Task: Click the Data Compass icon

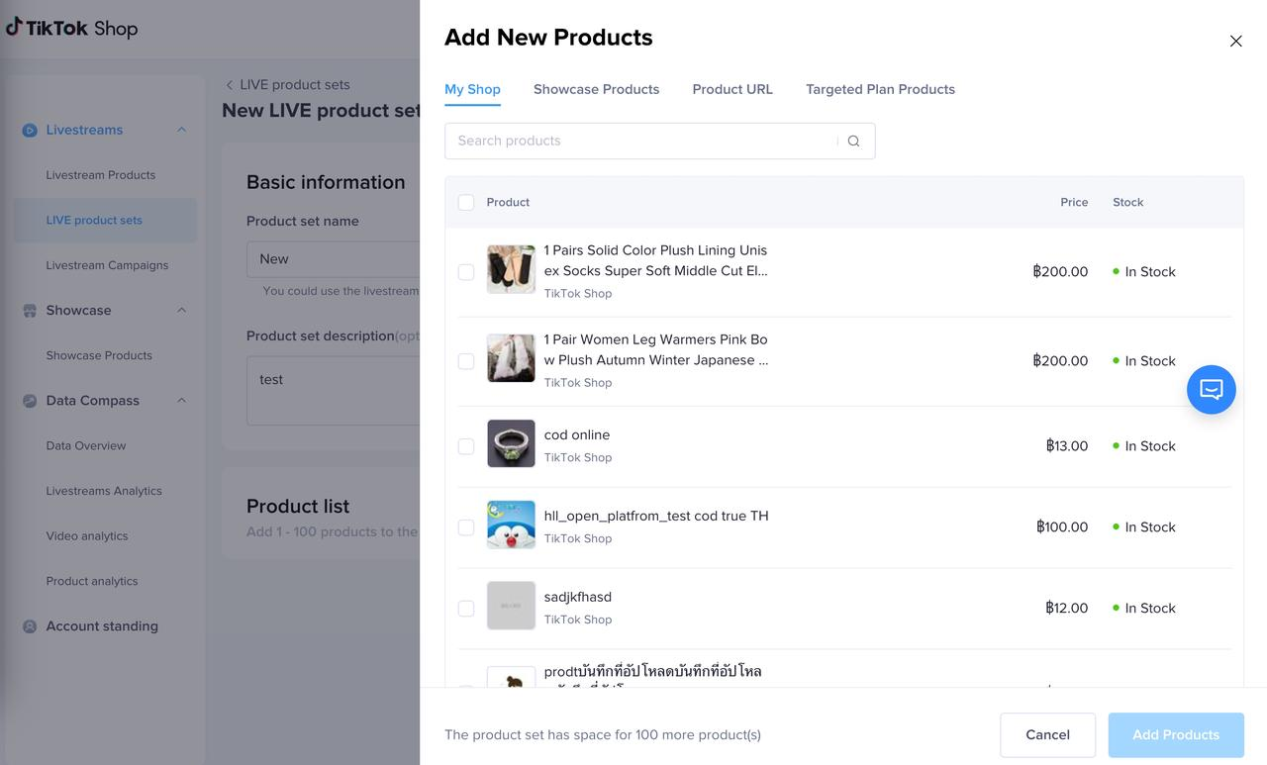Action: point(30,401)
